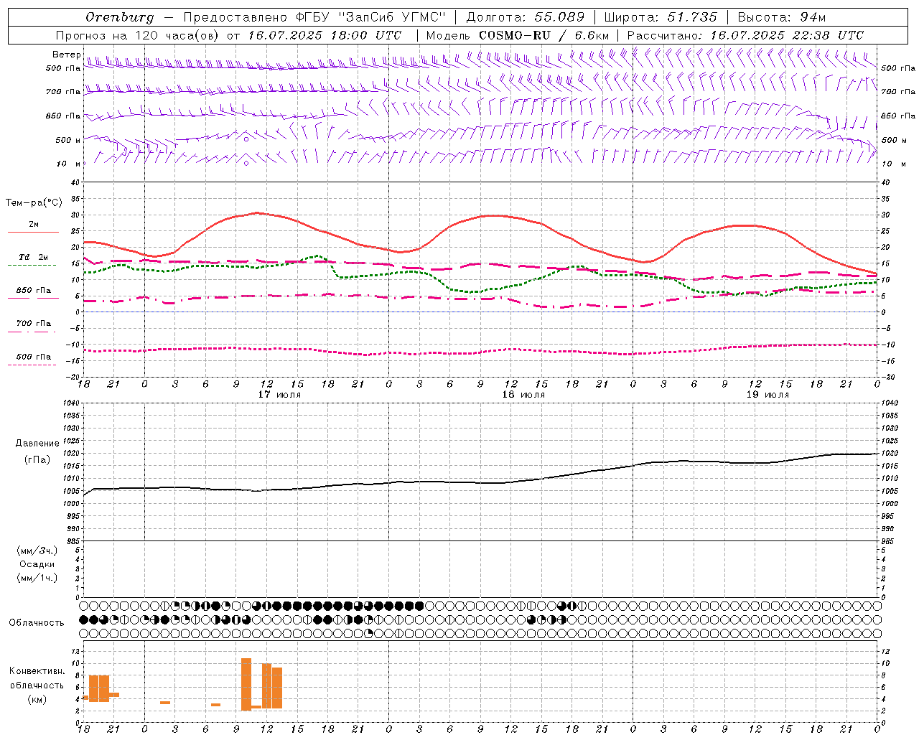Click the dotted 500 гПа legend line sample
The width and height of the screenshot is (919, 735).
click(x=33, y=365)
